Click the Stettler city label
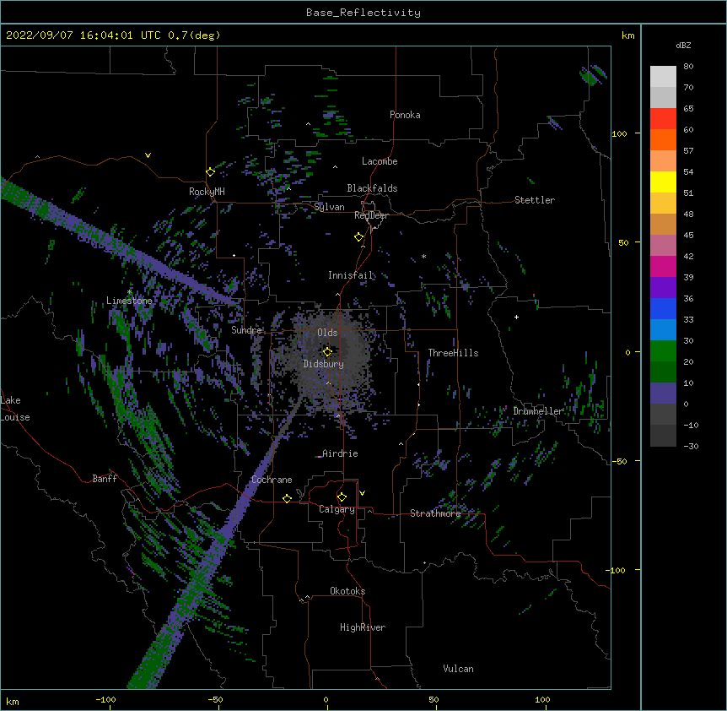 coord(535,200)
